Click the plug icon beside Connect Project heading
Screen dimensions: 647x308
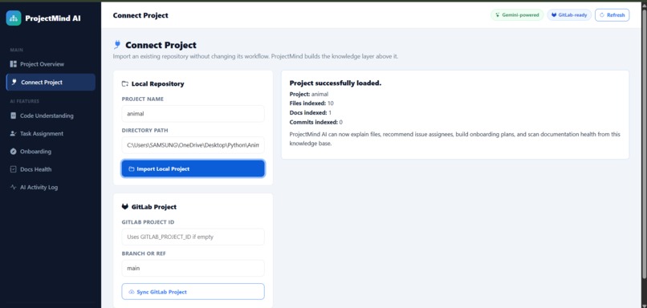point(117,45)
